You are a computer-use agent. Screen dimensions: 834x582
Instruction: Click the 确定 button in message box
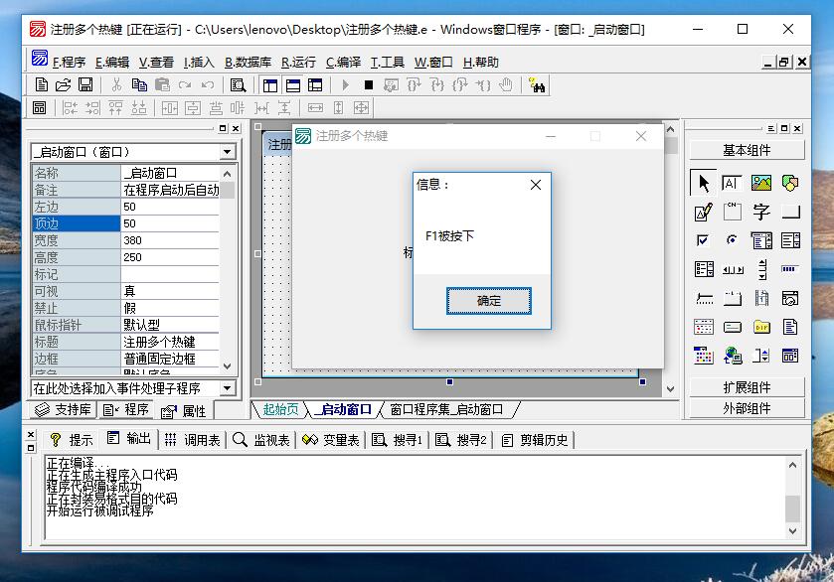click(x=489, y=301)
